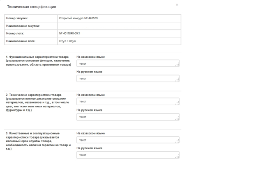The height and width of the screenshot is (193, 256).
Task: Focus Kazakh text field for technical characteristics
Action: [x=127, y=102]
